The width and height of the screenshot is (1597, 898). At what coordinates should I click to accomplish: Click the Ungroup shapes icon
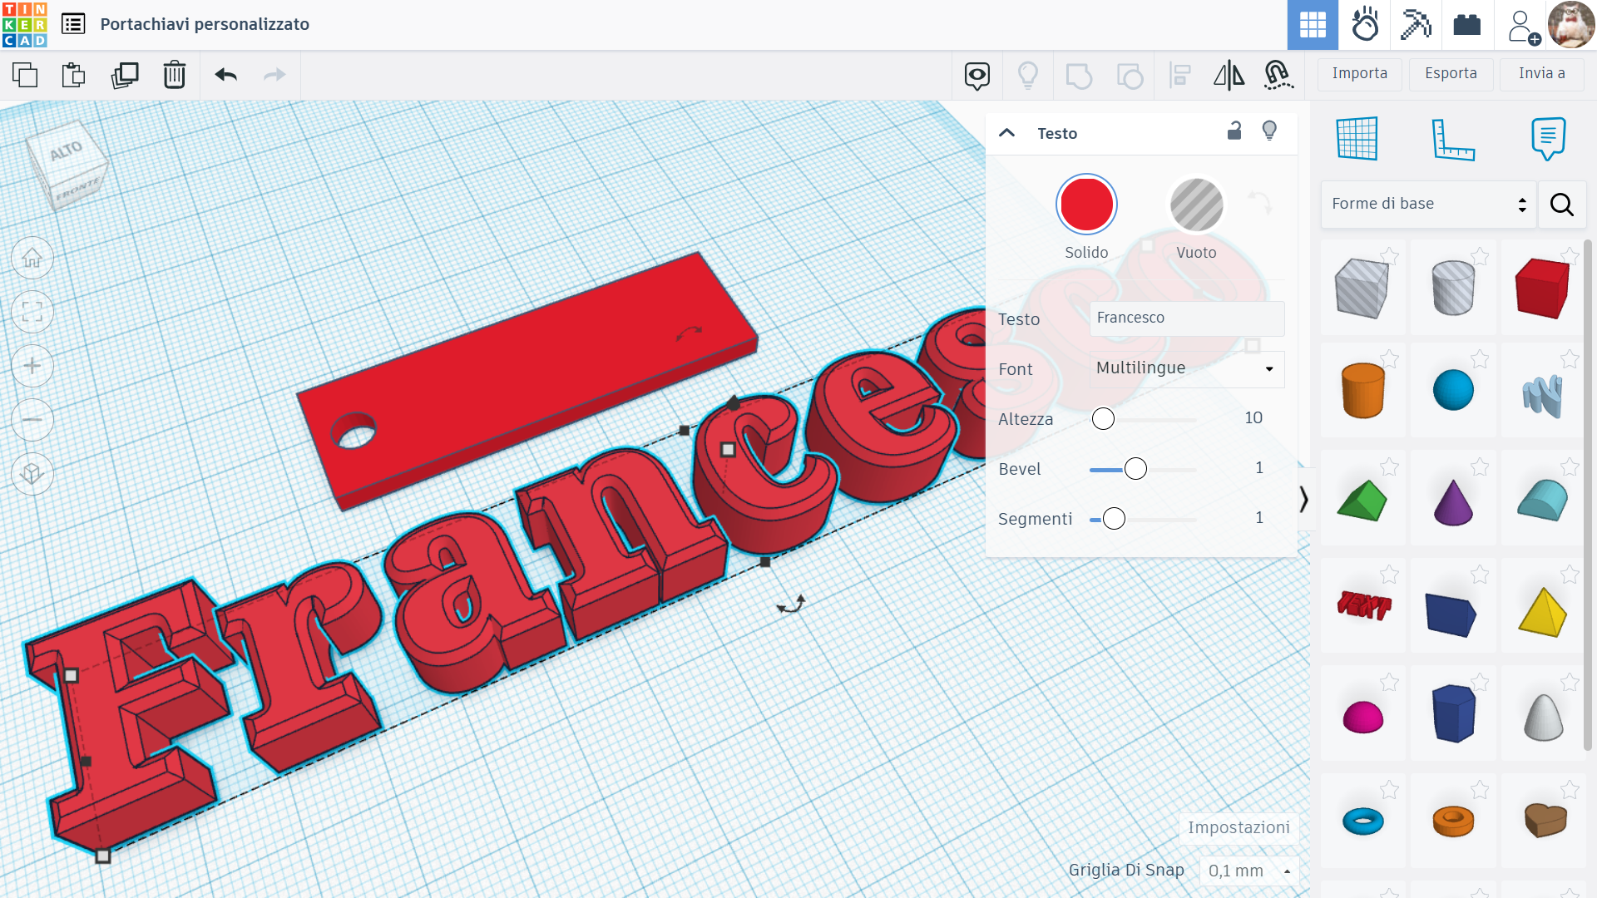click(1130, 76)
